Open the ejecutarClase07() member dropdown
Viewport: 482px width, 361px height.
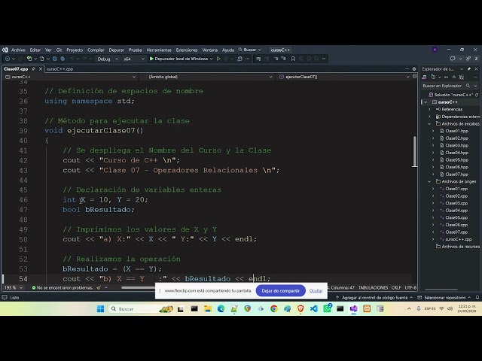point(344,77)
